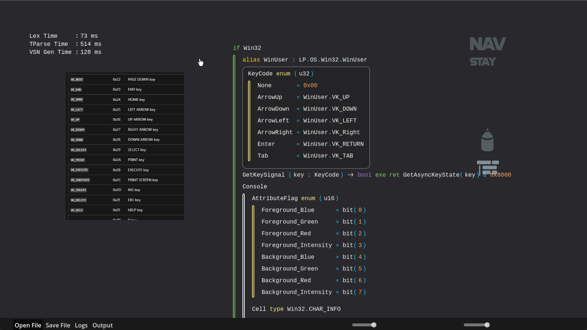Click the Save File button
This screenshot has height=330, width=587.
pyautogui.click(x=58, y=325)
